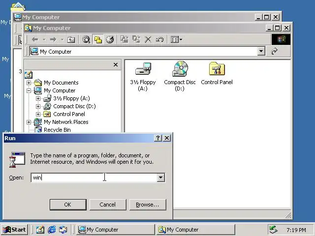Switch to first My Computer taskbar button

115,230
